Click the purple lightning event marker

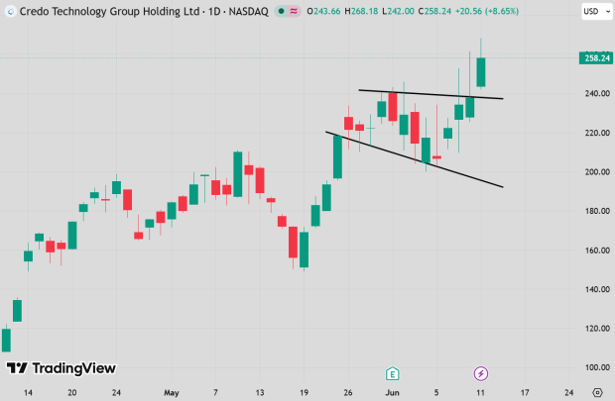click(x=481, y=373)
